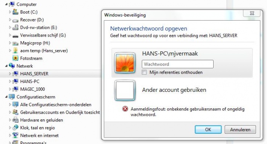Select the Gebruikersaccounts en Ouderlijk toezicht icon
Image resolution: width=267 pixels, height=144 pixels.
pos(16,112)
